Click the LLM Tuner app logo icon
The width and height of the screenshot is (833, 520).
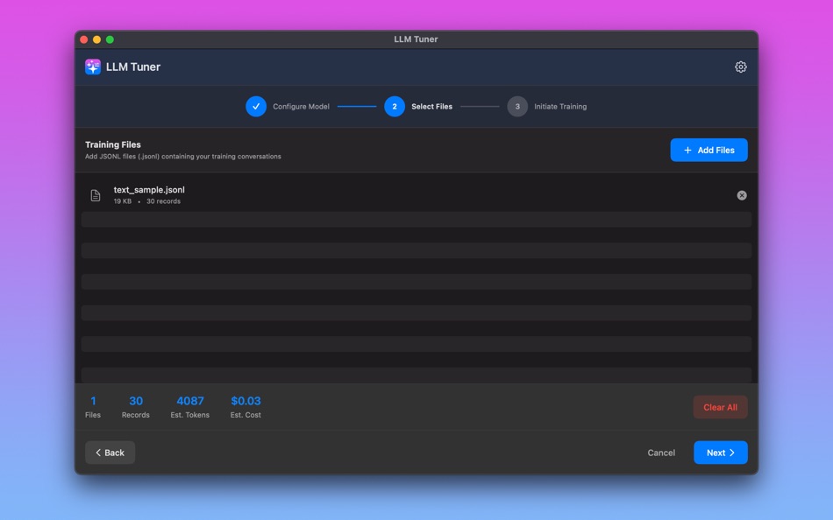[92, 66]
